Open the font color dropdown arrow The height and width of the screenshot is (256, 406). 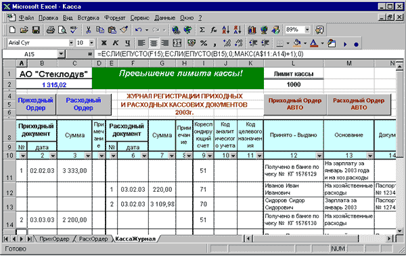[322, 43]
